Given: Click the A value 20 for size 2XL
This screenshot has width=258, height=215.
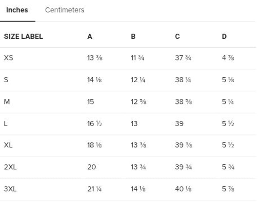Looking at the screenshot, I should pos(92,167).
